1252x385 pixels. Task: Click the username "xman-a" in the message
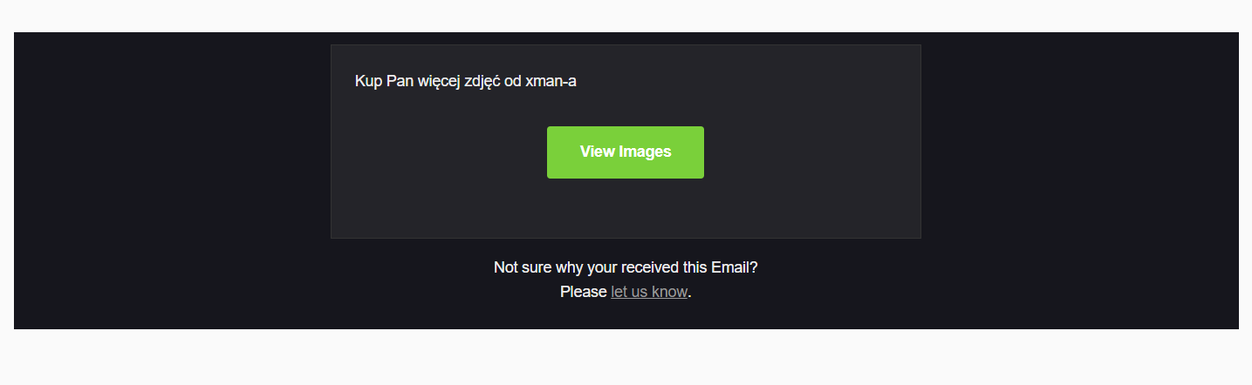click(551, 82)
